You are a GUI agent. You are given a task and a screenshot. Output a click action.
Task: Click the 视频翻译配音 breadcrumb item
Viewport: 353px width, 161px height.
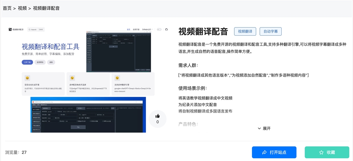coord(46,8)
